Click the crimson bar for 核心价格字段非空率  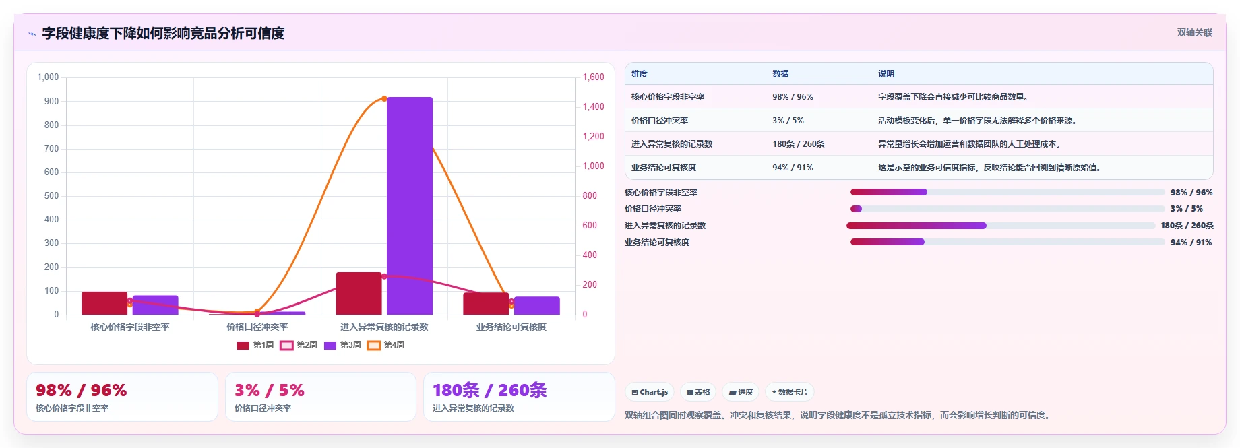(104, 303)
